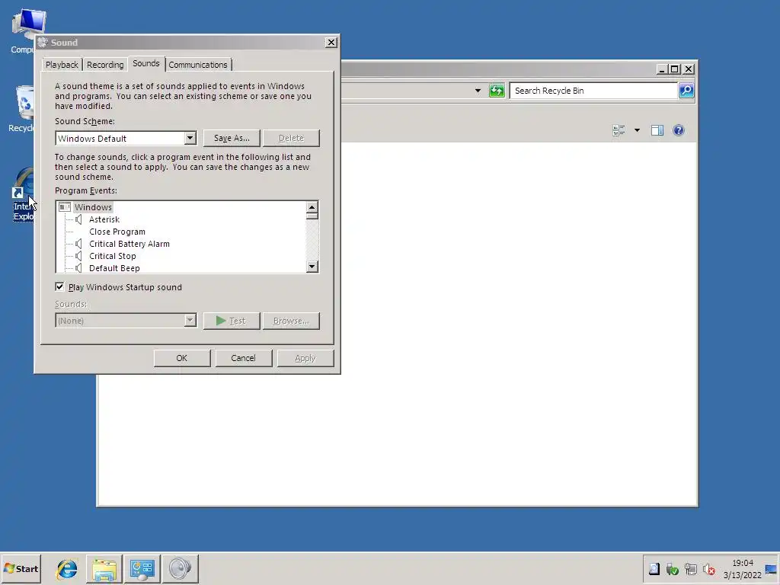Click the Program Events scroll up arrow
This screenshot has height=585, width=780.
tap(312, 207)
